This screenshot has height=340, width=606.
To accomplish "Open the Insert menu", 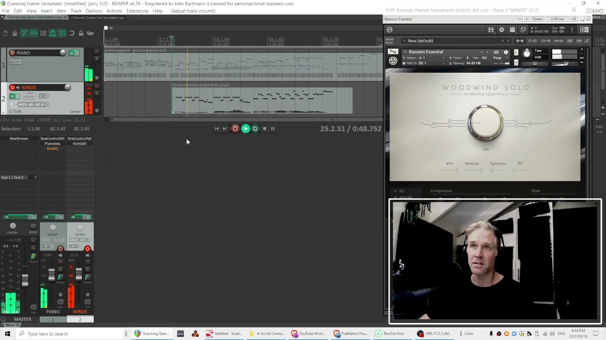I will coord(46,11).
